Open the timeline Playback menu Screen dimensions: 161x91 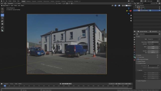7,84
